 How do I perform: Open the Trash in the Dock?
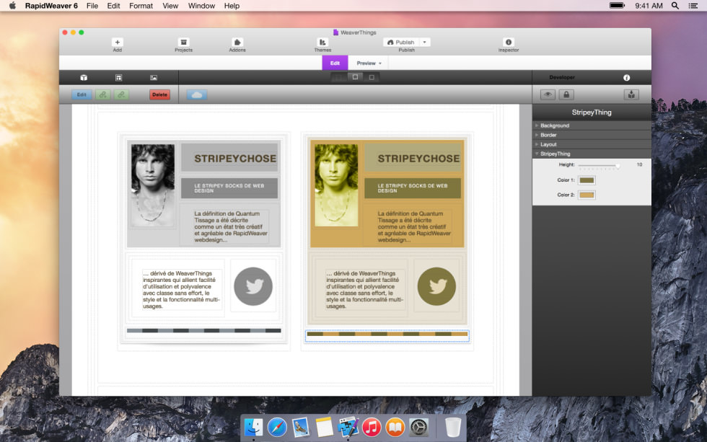(453, 427)
